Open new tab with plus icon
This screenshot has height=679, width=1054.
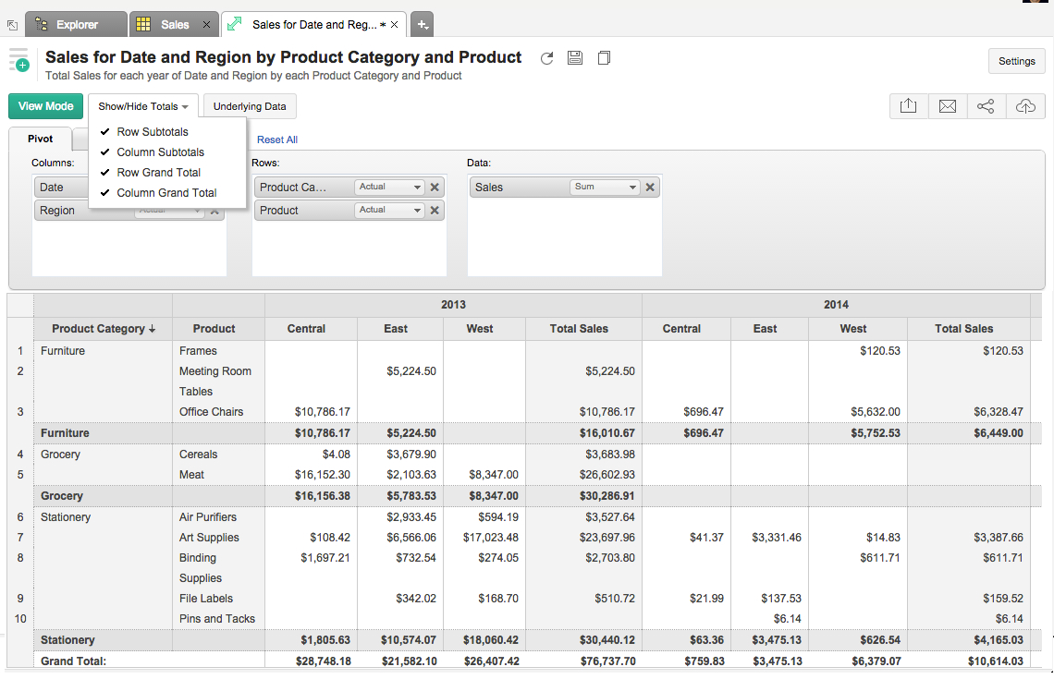pos(421,25)
